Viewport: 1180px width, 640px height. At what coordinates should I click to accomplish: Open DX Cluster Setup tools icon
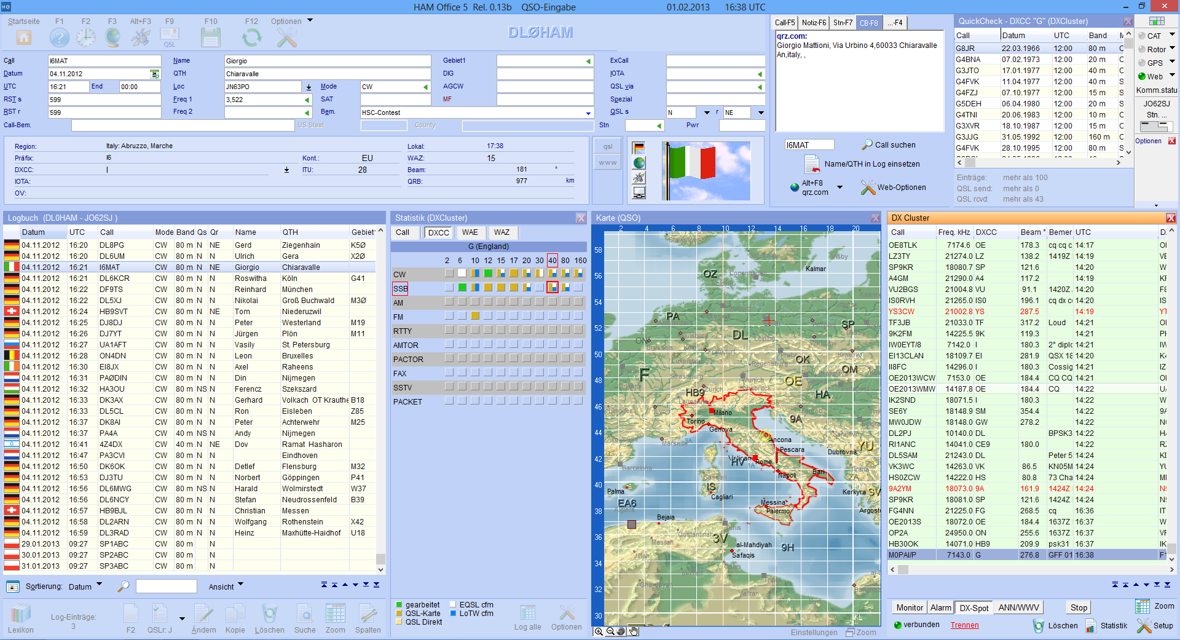pyautogui.click(x=1144, y=626)
